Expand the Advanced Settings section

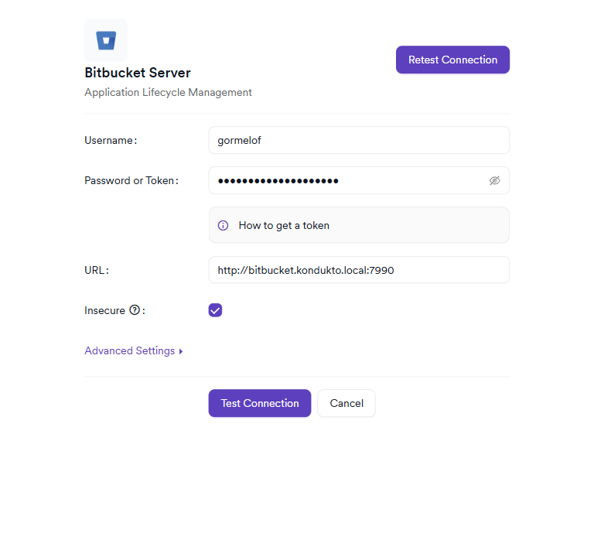tap(130, 350)
